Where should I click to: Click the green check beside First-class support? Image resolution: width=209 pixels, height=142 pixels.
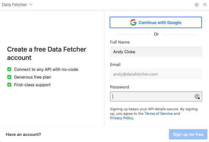pos(9,85)
